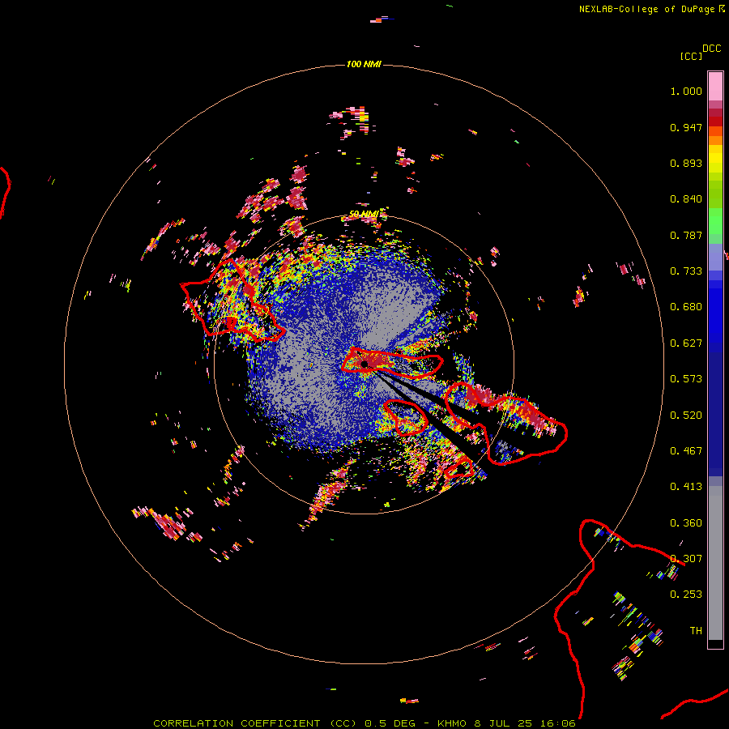This screenshot has height=729, width=729.
Task: Click the pink top segment of color bar
Action: tap(715, 87)
